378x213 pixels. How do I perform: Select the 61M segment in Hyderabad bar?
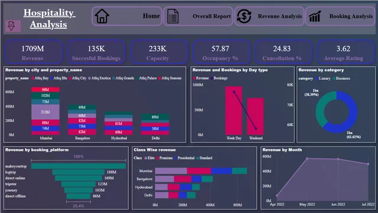pyautogui.click(x=118, y=124)
